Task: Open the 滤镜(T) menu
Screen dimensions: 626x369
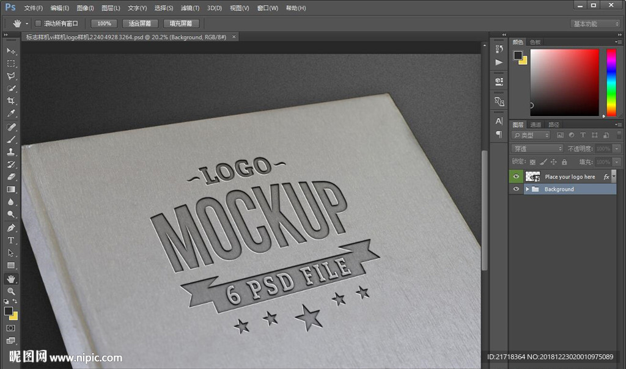Action: pyautogui.click(x=190, y=8)
